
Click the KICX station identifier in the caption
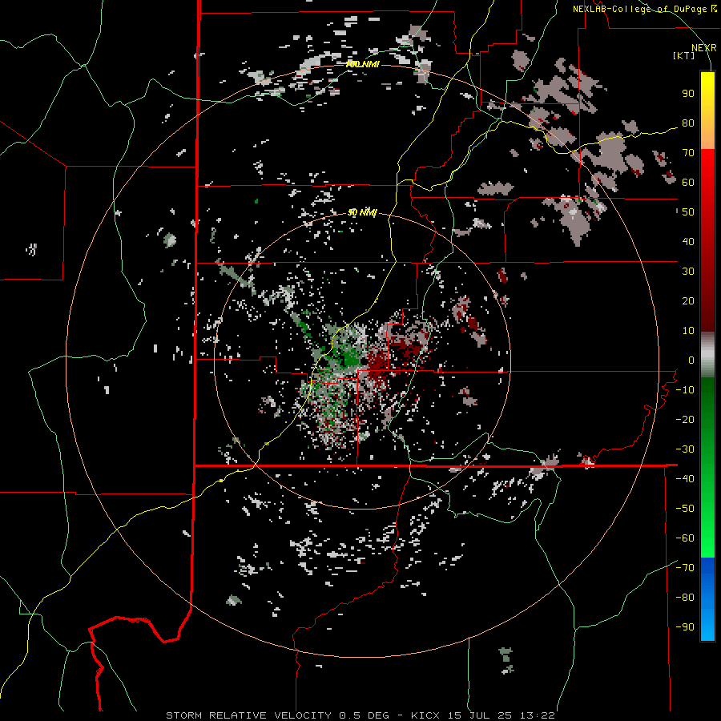point(425,715)
